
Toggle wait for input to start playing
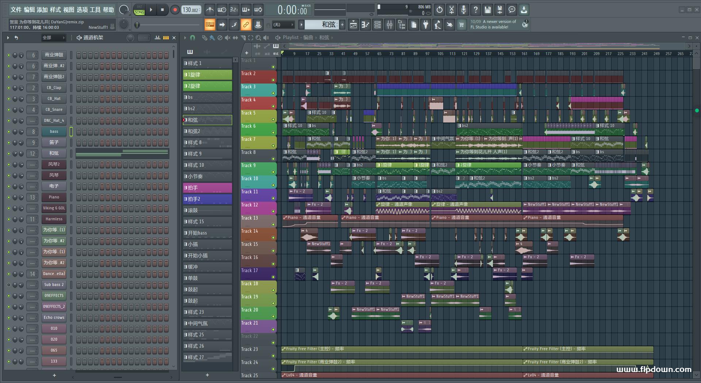coord(222,10)
